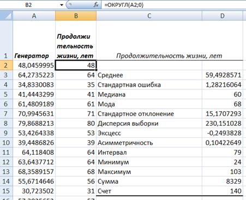The height and width of the screenshot is (200, 246).
Task: Click variance value 230,151028
Action: click(x=223, y=123)
